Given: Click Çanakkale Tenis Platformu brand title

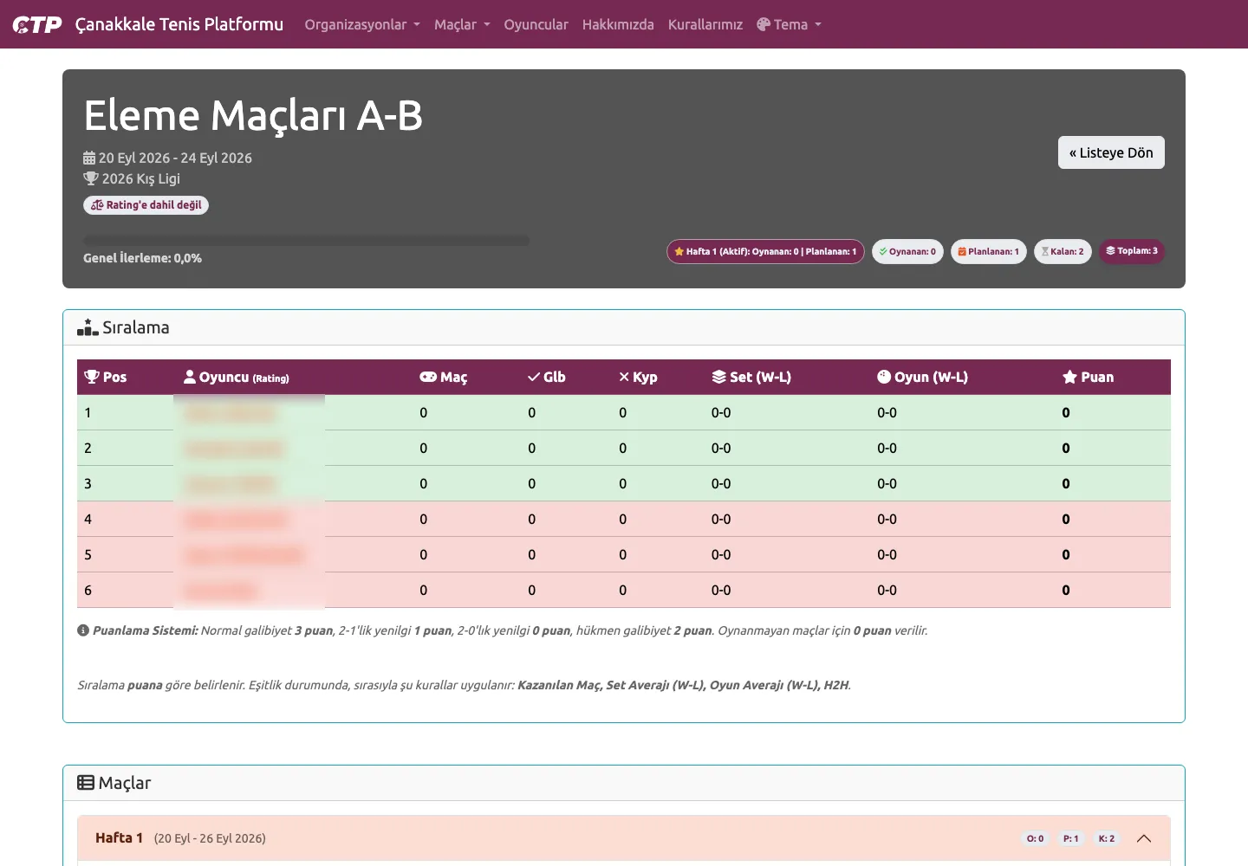Looking at the screenshot, I should (x=179, y=24).
